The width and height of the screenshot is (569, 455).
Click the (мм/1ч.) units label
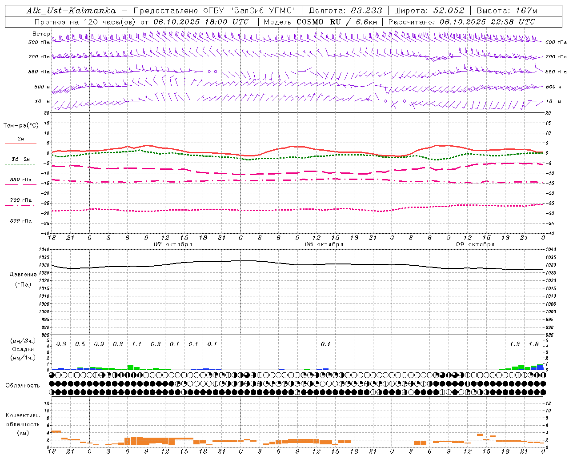(23, 358)
